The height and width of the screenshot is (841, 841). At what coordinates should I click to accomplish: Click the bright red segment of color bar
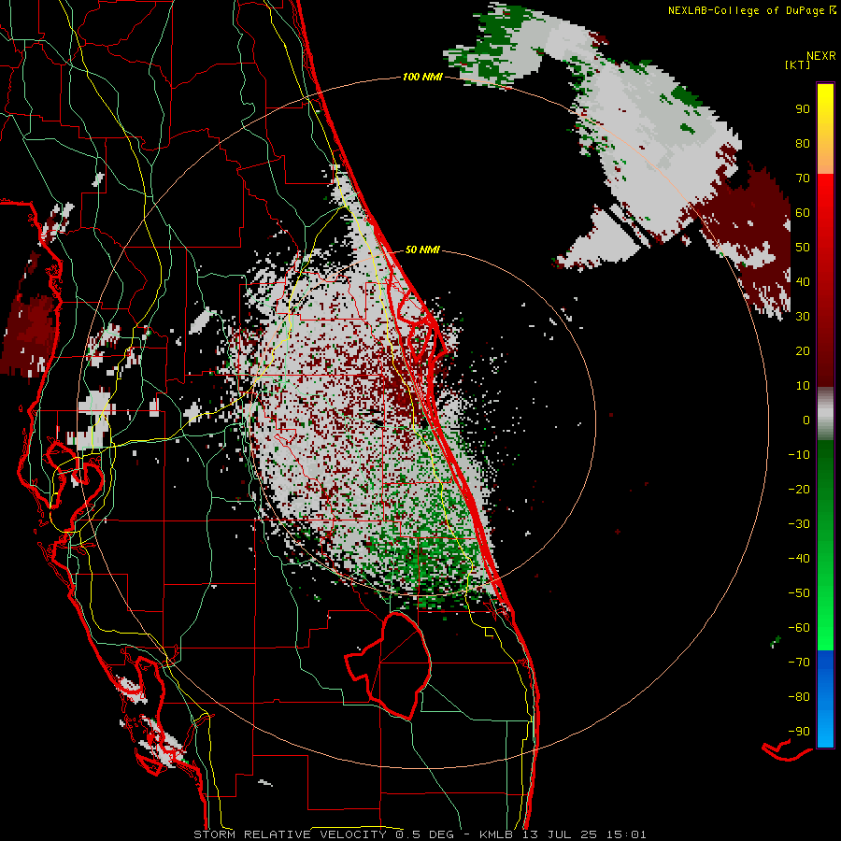(x=825, y=215)
